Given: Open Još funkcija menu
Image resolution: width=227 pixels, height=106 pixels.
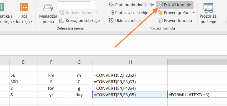Looking at the screenshot, I should click(24, 13).
